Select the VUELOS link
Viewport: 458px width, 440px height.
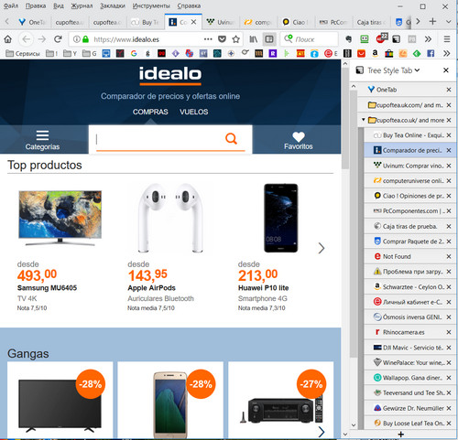pos(194,112)
